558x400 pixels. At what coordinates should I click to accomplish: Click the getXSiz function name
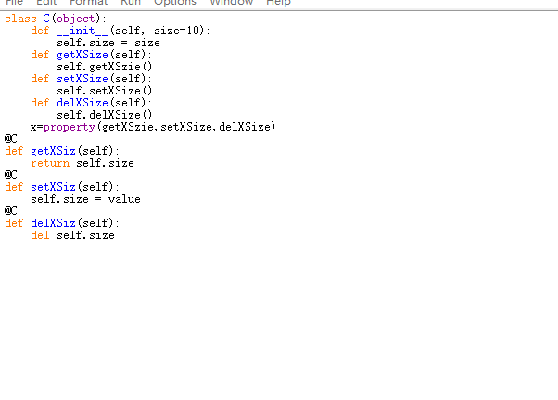(x=53, y=151)
